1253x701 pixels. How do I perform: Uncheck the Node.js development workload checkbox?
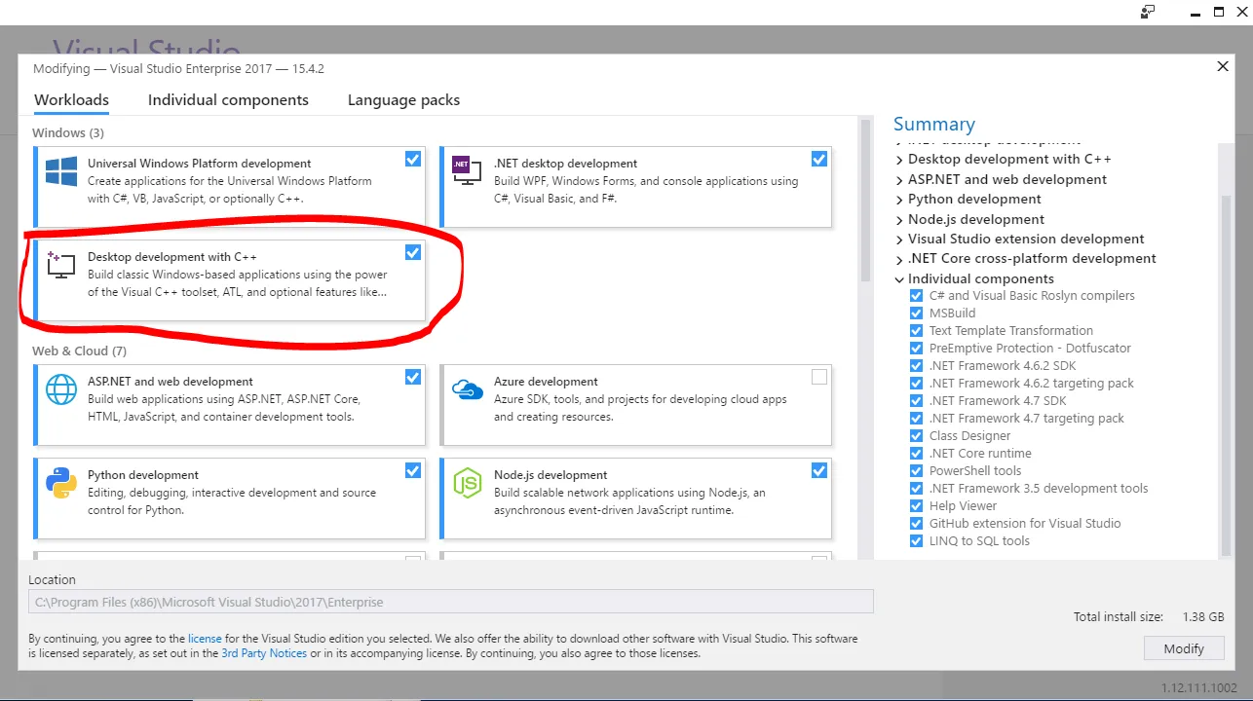tap(819, 470)
